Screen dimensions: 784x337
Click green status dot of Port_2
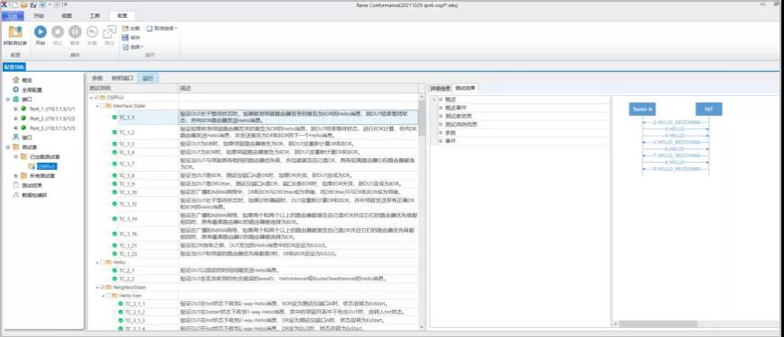tap(23, 118)
